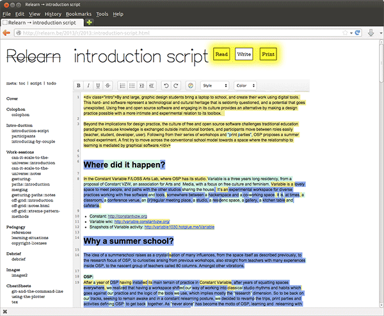Open the Color dropdown

pyautogui.click(x=245, y=86)
